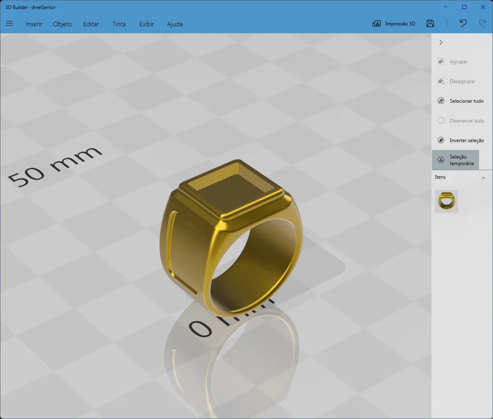This screenshot has width=493, height=419.
Task: Maximize the 3D Builder window
Action: tap(464, 7)
